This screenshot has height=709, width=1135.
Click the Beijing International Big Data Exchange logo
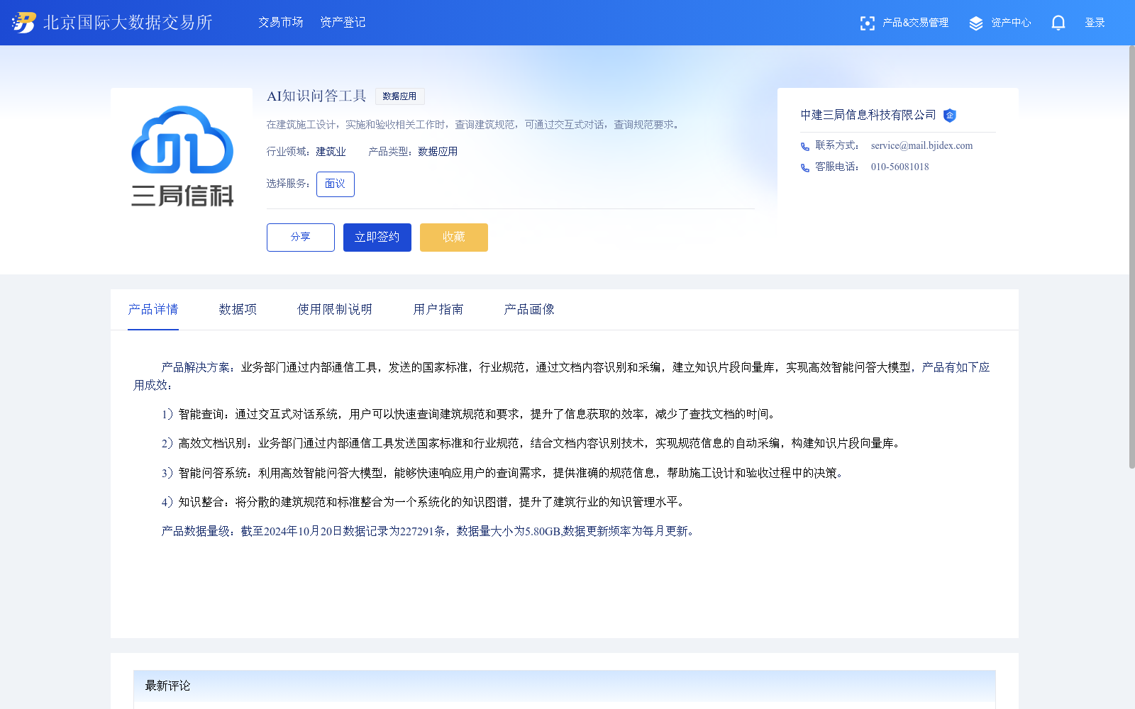(23, 23)
